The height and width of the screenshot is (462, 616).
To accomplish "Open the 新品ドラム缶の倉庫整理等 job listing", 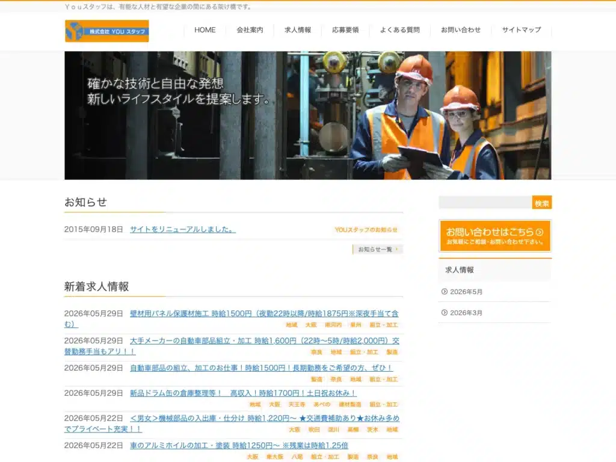I will coord(243,393).
